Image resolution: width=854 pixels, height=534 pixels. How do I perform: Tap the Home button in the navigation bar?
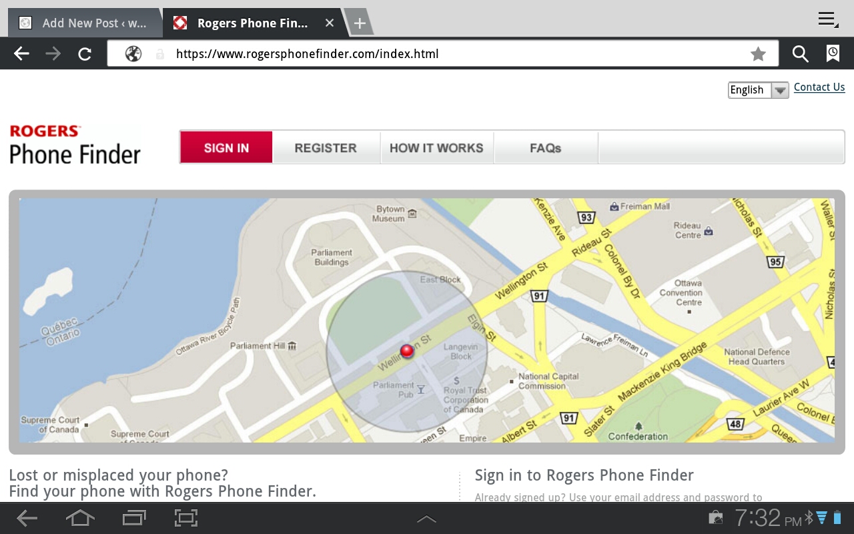click(80, 517)
